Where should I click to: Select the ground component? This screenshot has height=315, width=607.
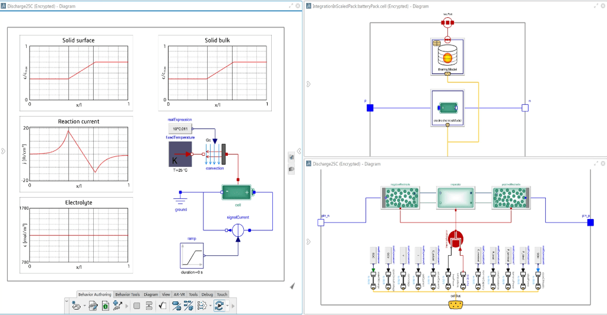[181, 197]
